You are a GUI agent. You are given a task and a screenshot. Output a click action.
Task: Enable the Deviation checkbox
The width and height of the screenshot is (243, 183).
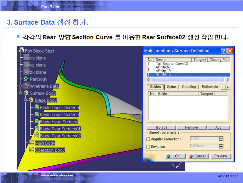[x=148, y=146]
